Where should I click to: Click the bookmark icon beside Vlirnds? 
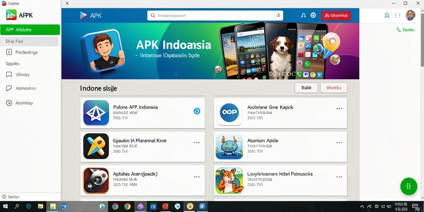coord(9,75)
